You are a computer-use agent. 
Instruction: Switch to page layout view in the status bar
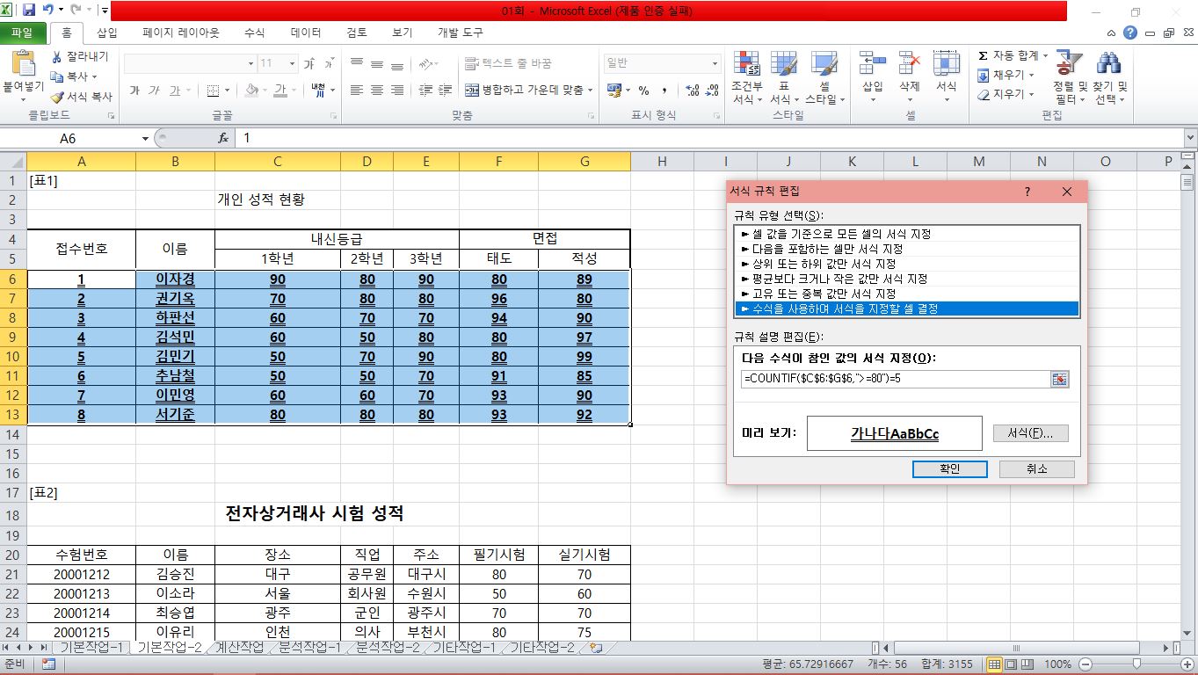pos(1013,664)
